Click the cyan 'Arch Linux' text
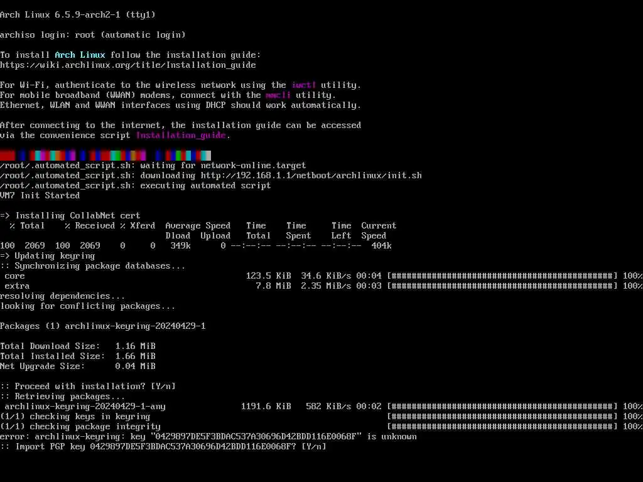The height and width of the screenshot is (482, 643). tap(80, 55)
